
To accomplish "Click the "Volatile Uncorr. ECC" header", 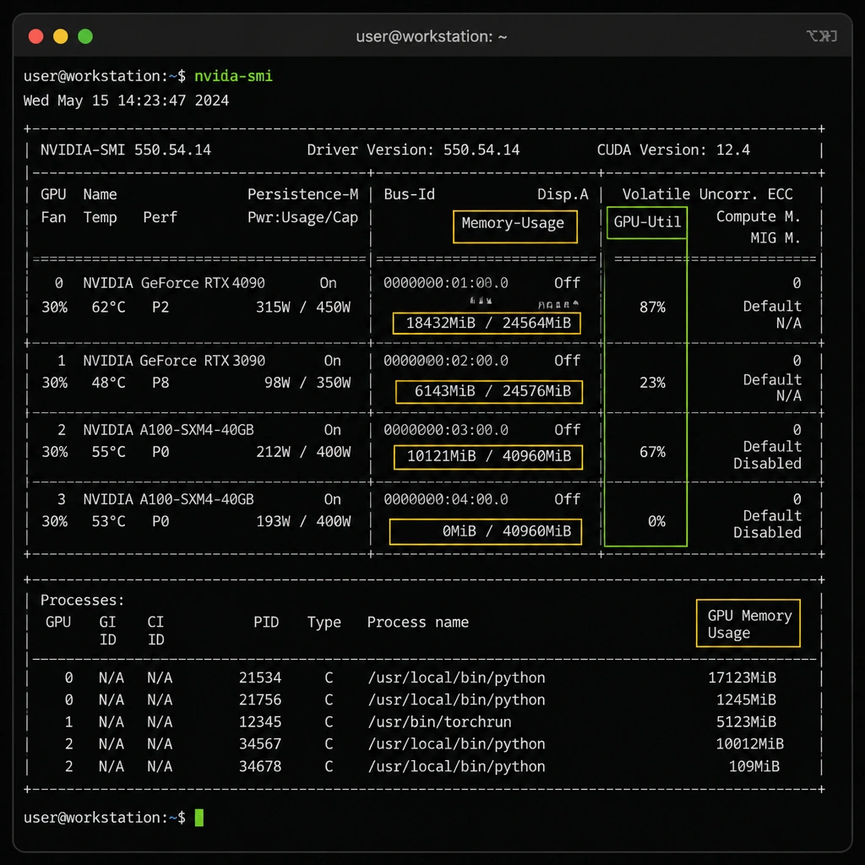I will click(707, 194).
